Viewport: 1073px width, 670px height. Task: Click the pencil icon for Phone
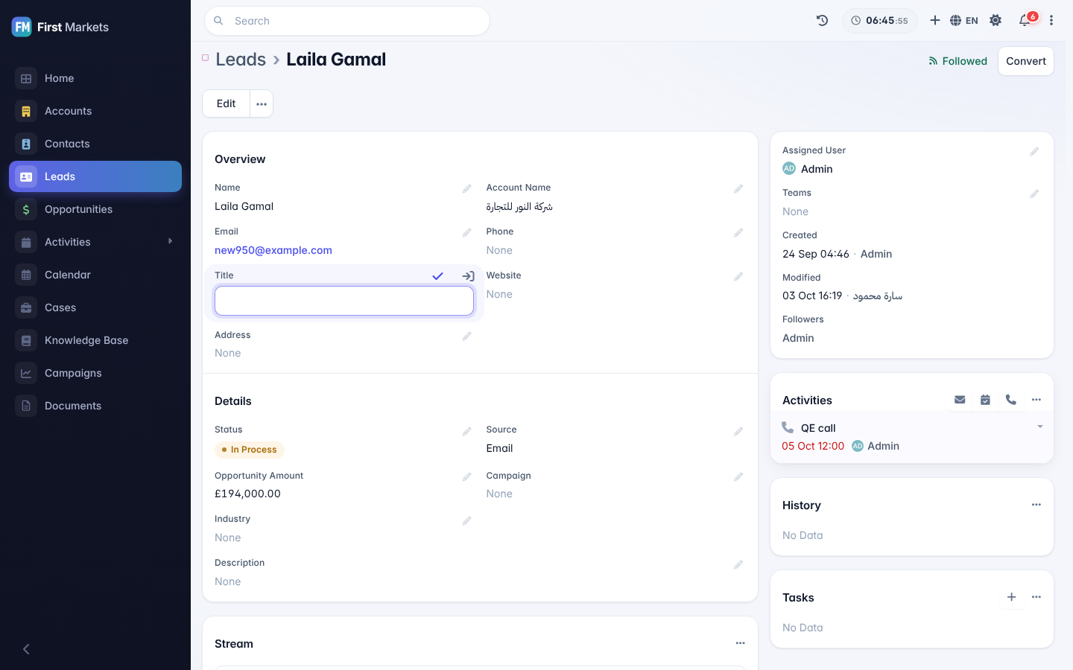pos(738,233)
